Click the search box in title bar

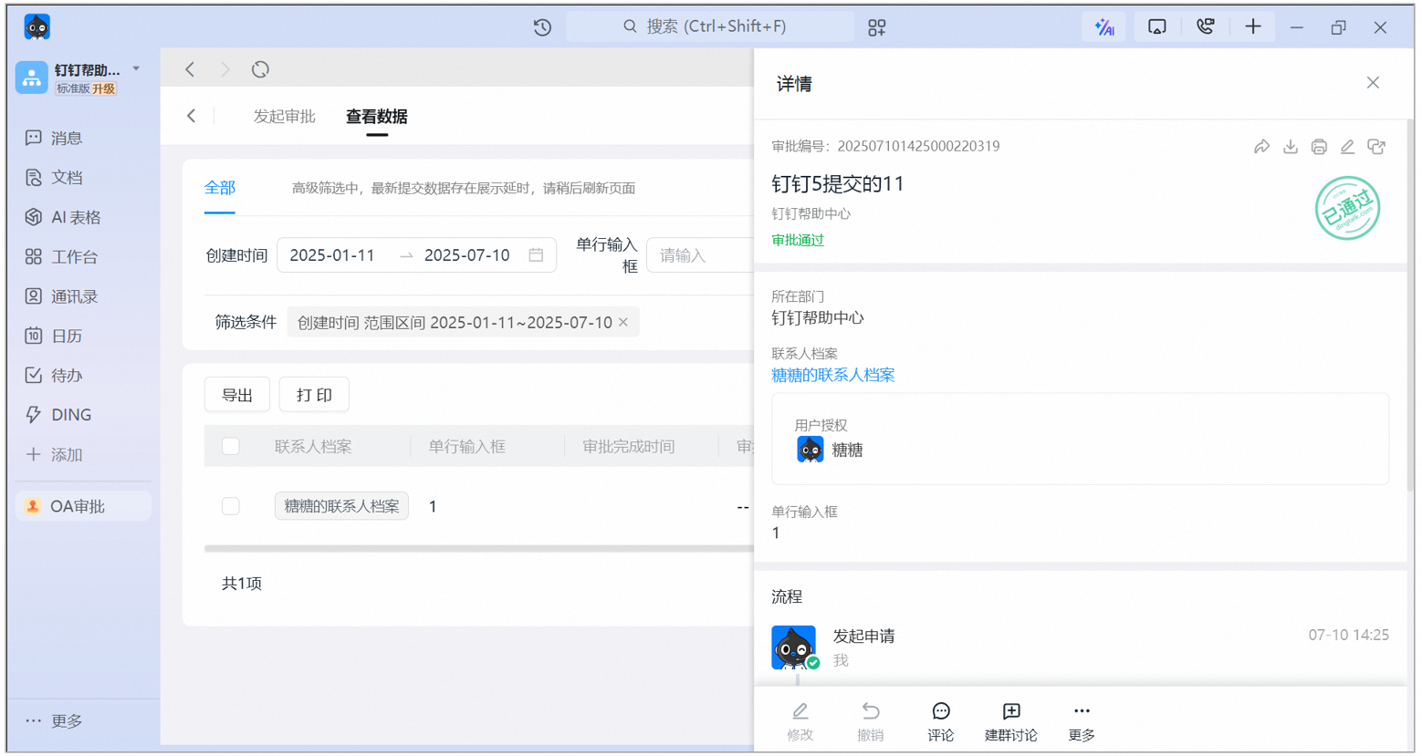point(710,27)
